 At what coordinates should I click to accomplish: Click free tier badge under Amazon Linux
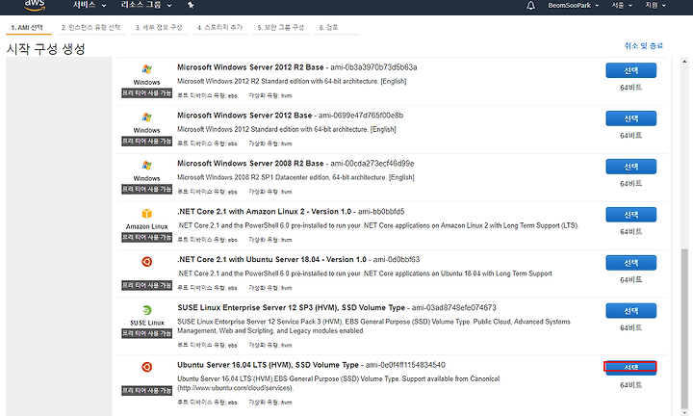point(146,238)
